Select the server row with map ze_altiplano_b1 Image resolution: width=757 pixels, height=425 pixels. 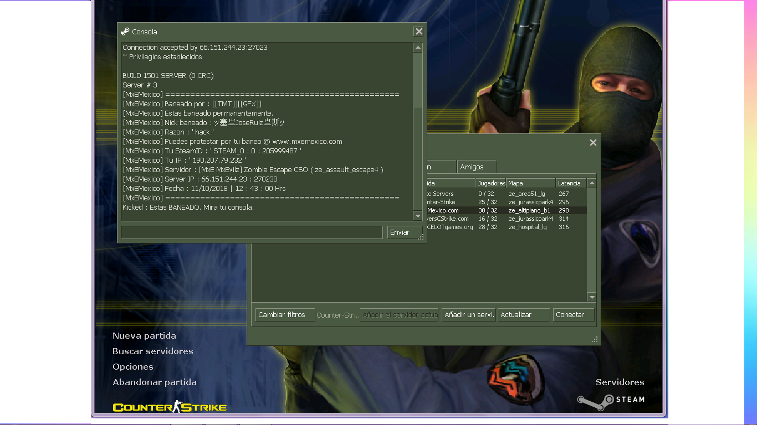[x=507, y=210]
